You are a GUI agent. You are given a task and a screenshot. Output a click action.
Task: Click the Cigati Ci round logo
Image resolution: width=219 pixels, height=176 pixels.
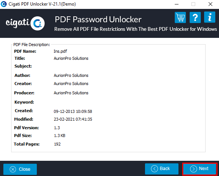pos(38,23)
